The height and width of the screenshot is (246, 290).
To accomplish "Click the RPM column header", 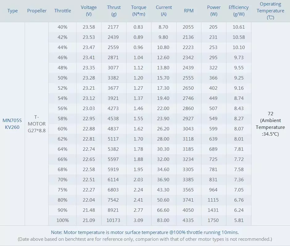I will click(x=188, y=11).
